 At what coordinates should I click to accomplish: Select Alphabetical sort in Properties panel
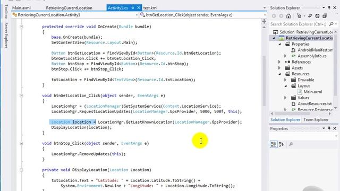(281, 144)
